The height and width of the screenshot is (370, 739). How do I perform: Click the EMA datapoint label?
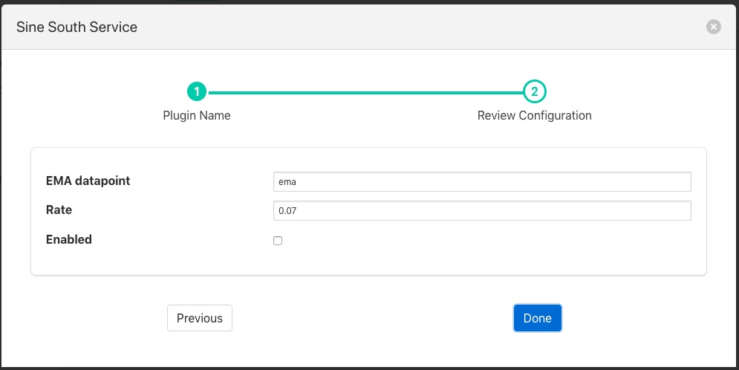[88, 181]
